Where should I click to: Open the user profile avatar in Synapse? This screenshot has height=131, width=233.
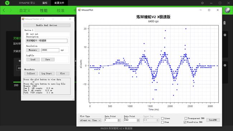pos(227,10)
